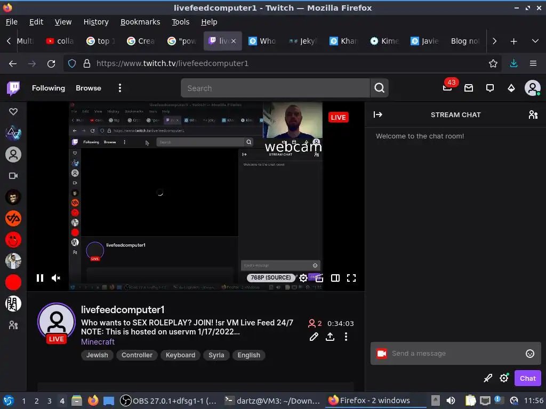Viewport: 546px width, 409px height.
Task: Click the Jewish tag
Action: click(x=97, y=355)
